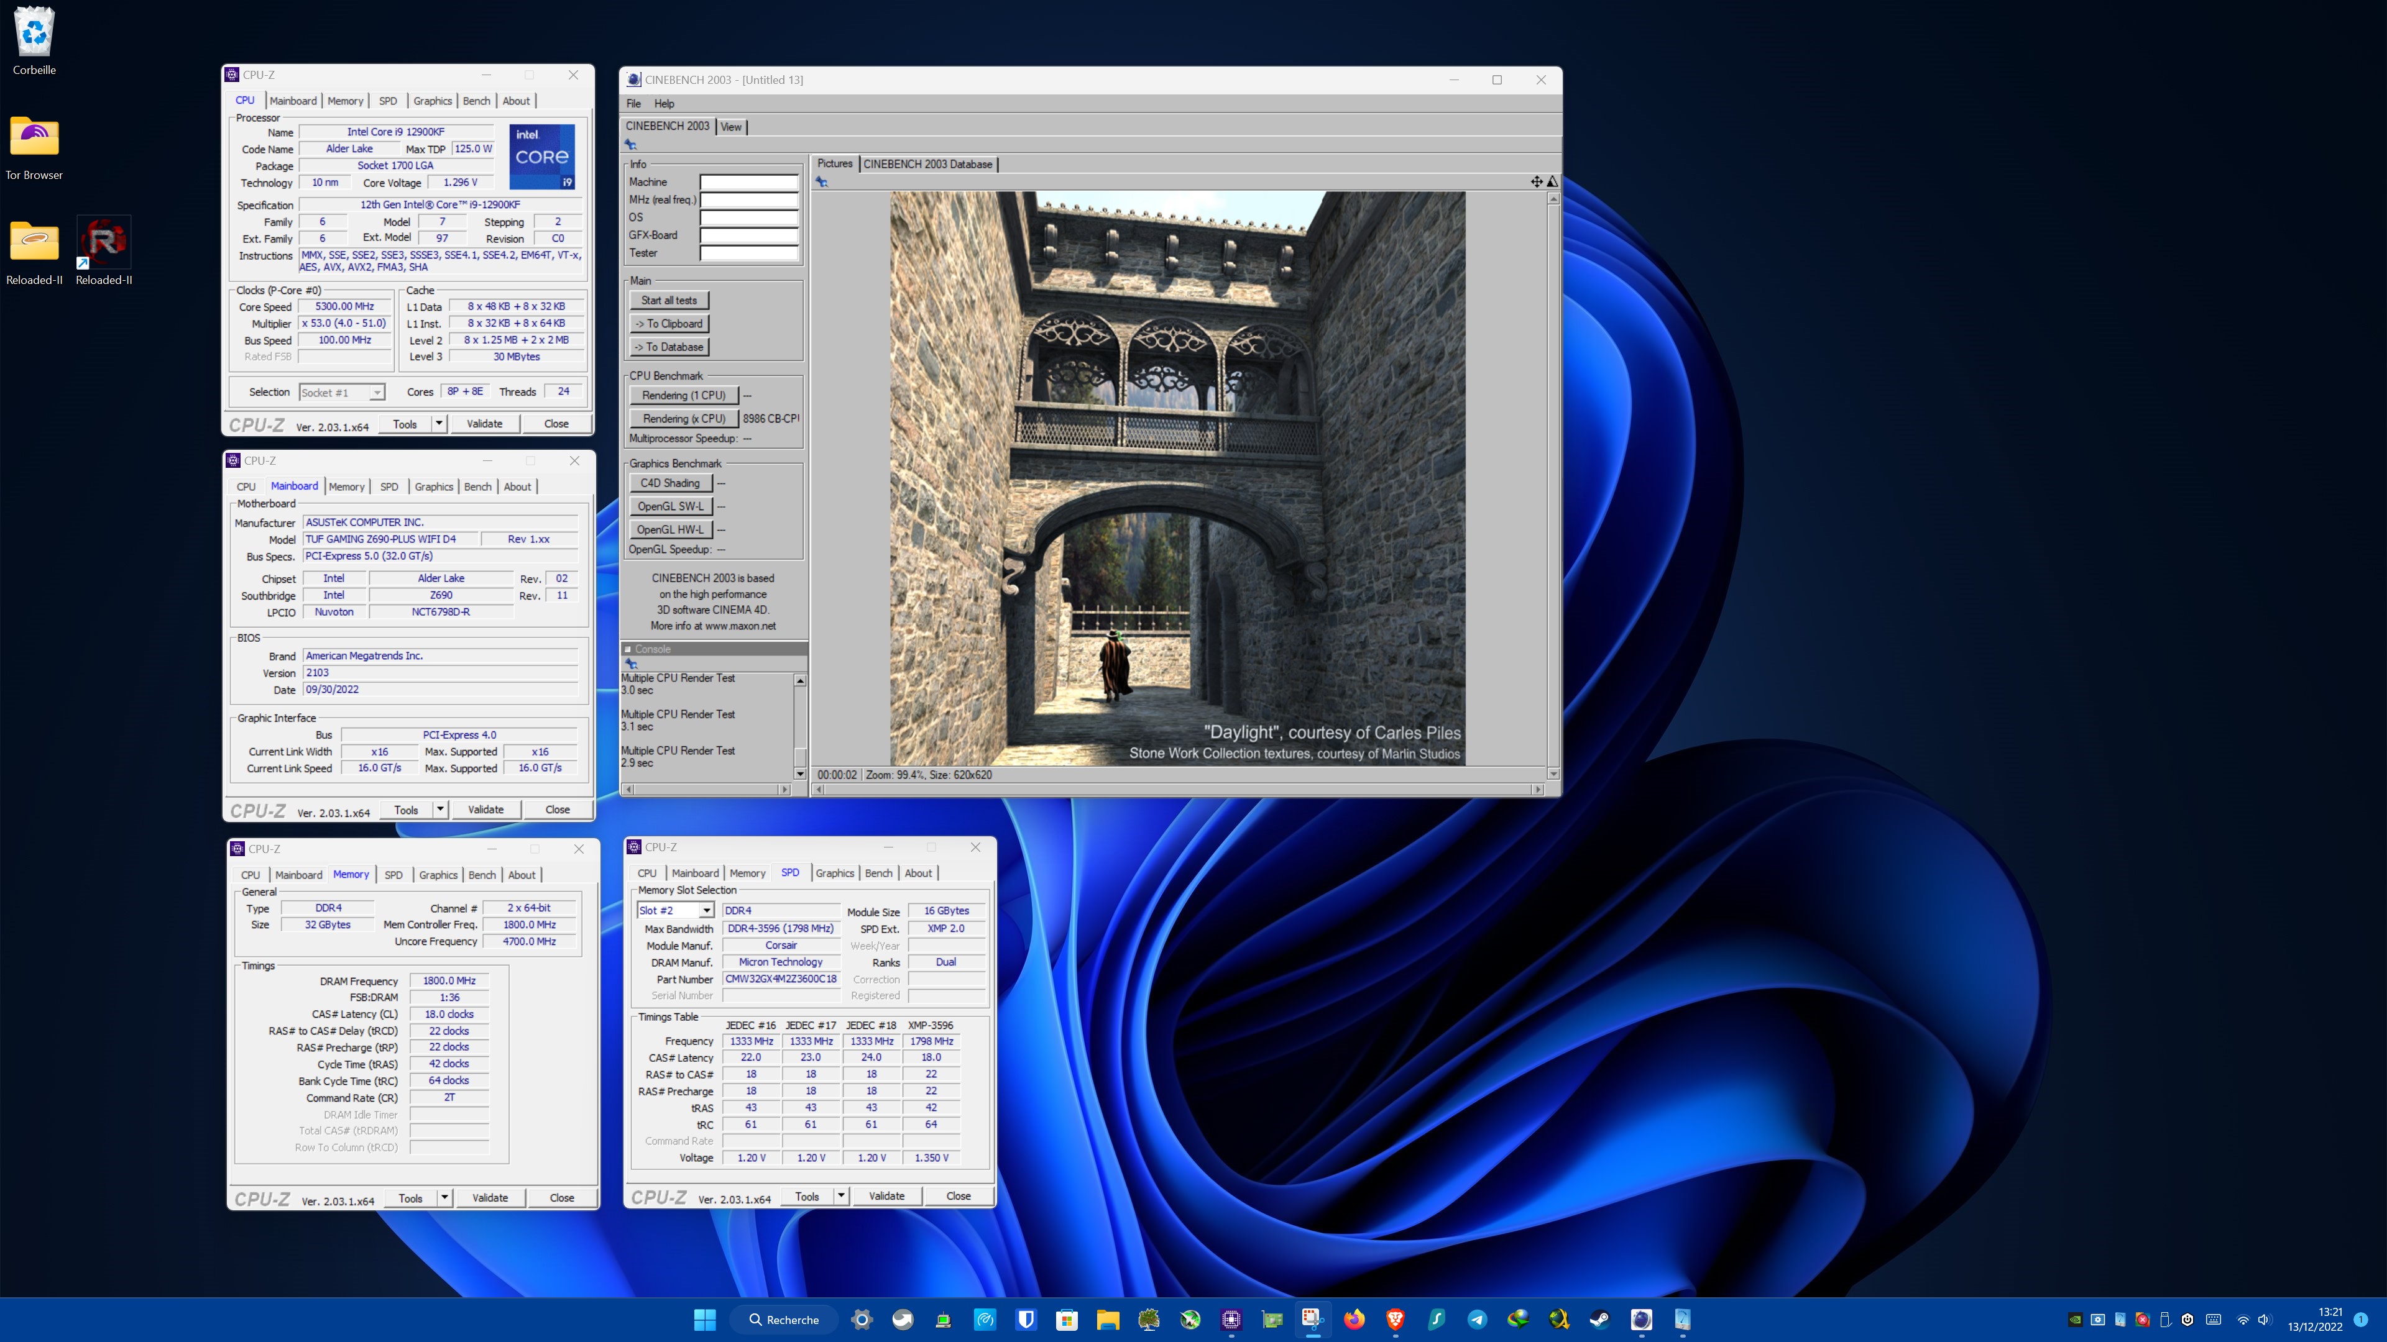The height and width of the screenshot is (1342, 2387).
Task: Open the Tor Browser desktop folder
Action: coord(34,147)
